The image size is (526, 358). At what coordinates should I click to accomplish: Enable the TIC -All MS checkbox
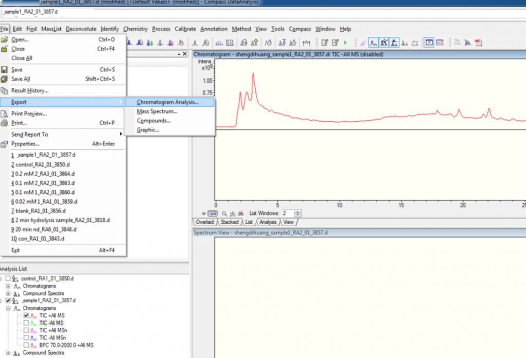[x=26, y=323]
